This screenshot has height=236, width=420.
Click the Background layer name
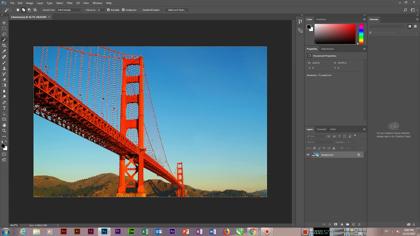click(327, 155)
